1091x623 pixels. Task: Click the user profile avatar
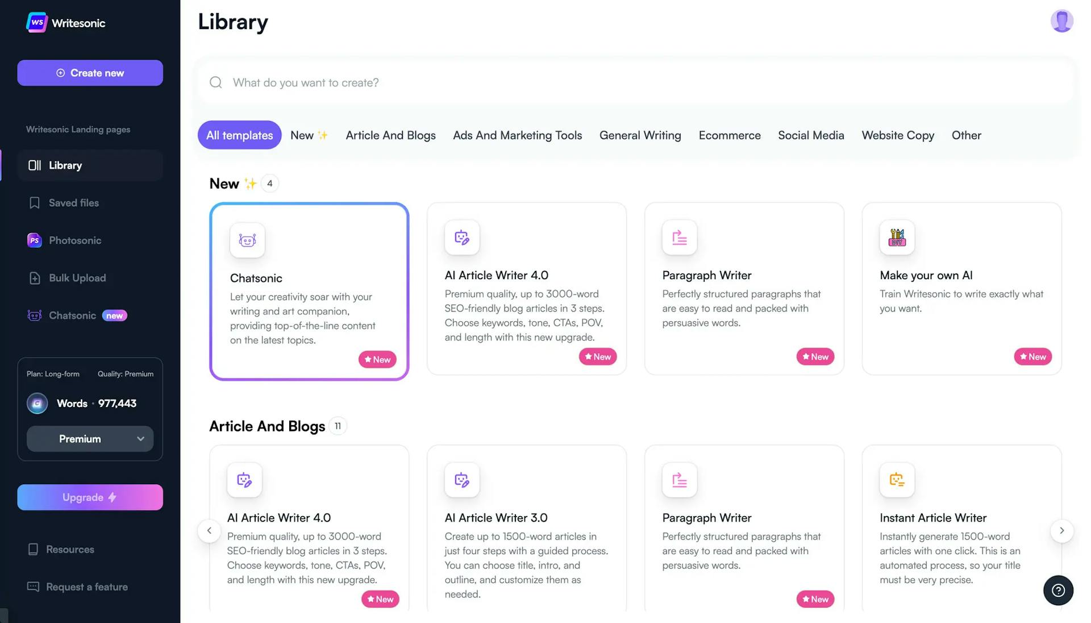point(1061,22)
